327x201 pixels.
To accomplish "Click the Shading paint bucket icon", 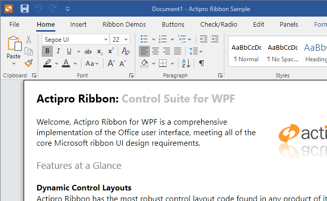I will pos(144,63).
